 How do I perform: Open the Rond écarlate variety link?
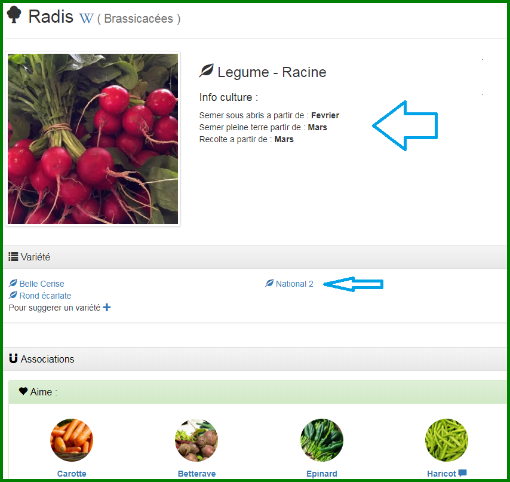(45, 296)
